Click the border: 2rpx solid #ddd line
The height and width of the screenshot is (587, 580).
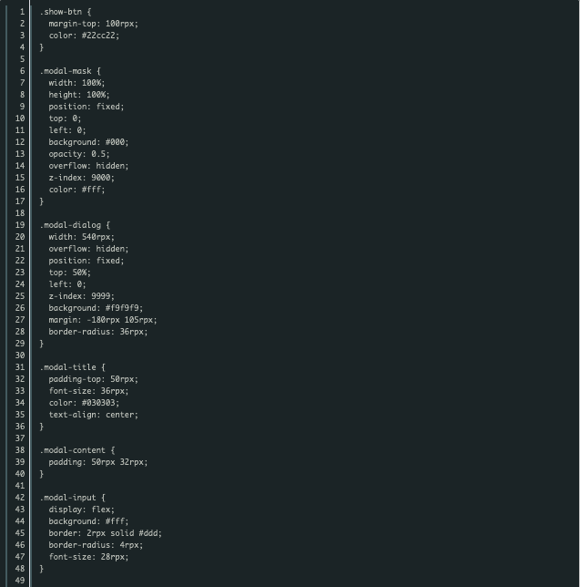(x=106, y=532)
